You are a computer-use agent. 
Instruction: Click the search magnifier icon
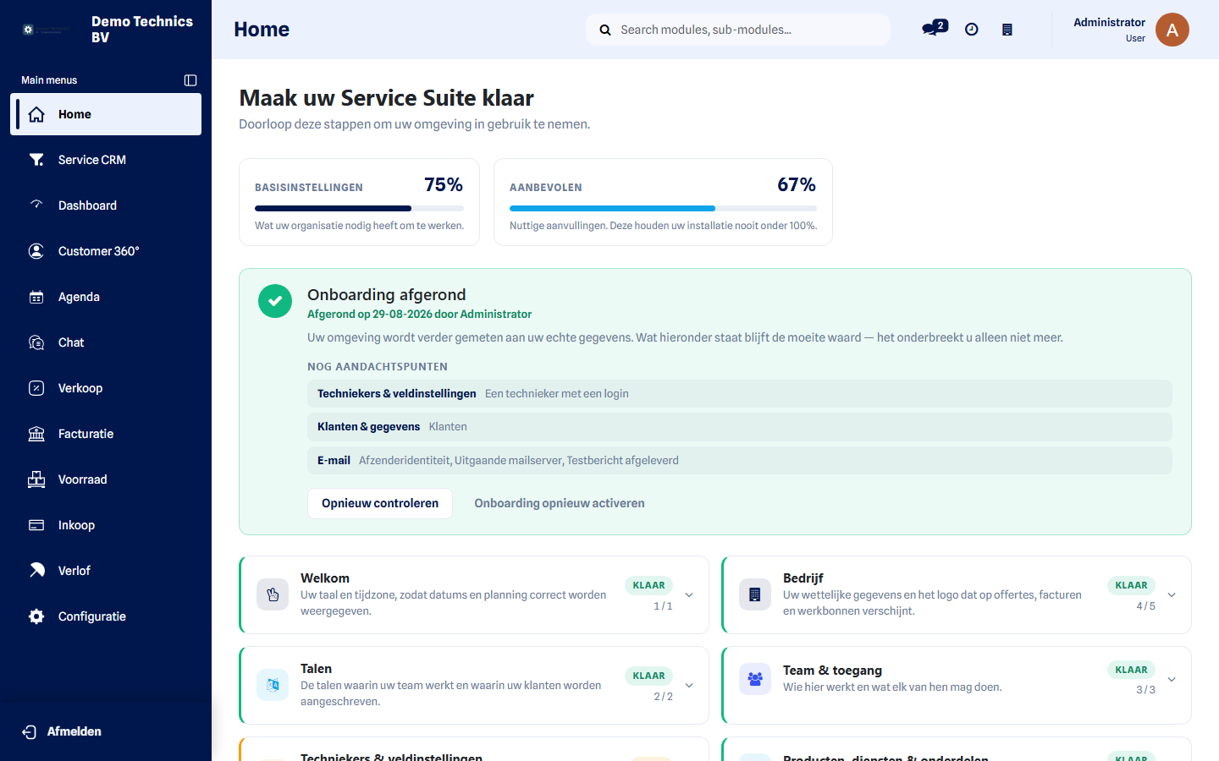(x=605, y=30)
